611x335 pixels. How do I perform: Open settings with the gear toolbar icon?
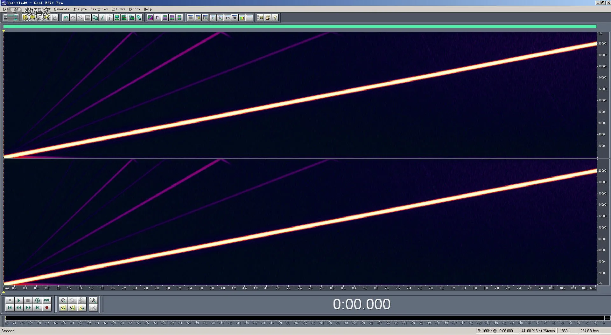coord(260,18)
